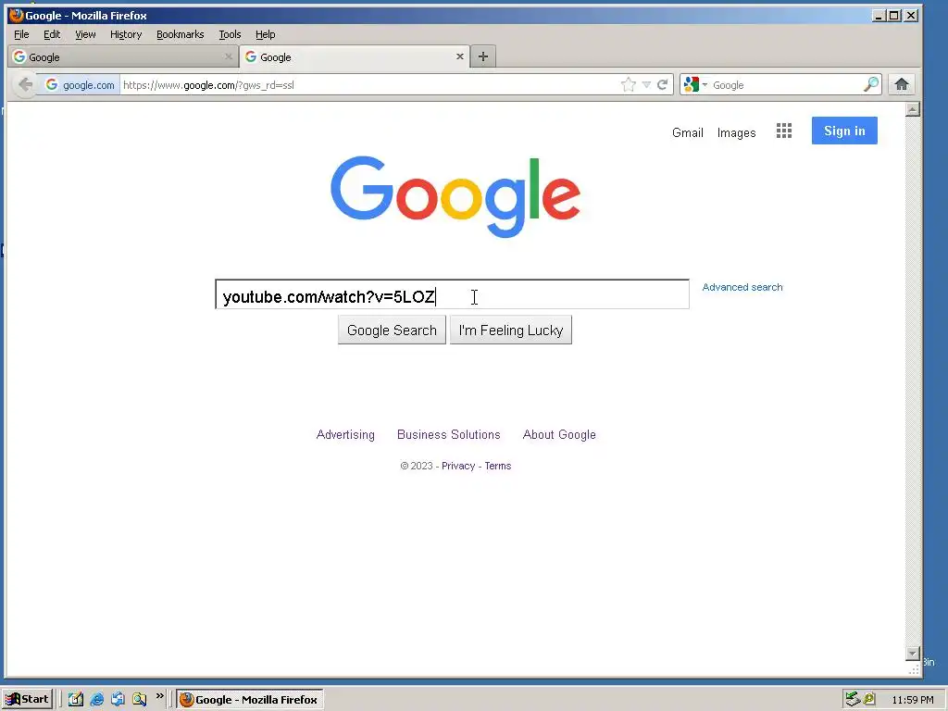Click the blue Sign in button
This screenshot has height=711, width=948.
[844, 131]
